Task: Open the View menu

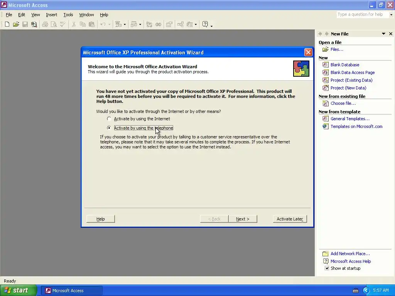Action: tap(35, 15)
